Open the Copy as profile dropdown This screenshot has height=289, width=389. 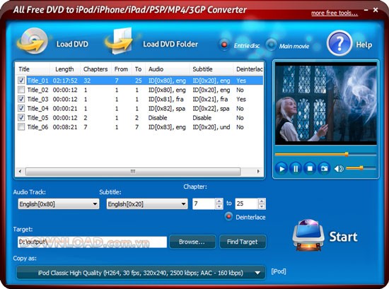click(x=141, y=273)
